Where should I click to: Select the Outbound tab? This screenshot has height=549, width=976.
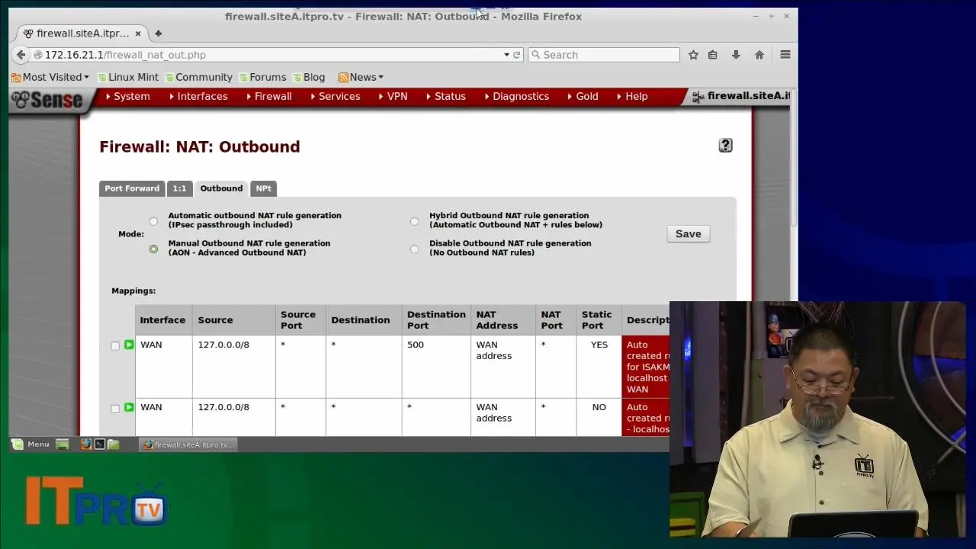221,188
